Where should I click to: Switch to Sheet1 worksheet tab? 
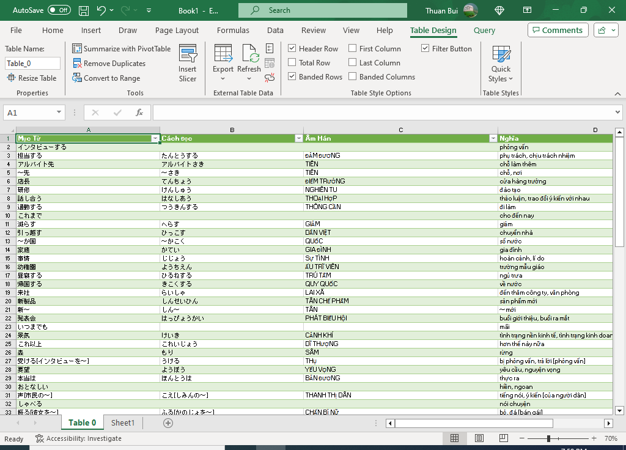123,423
